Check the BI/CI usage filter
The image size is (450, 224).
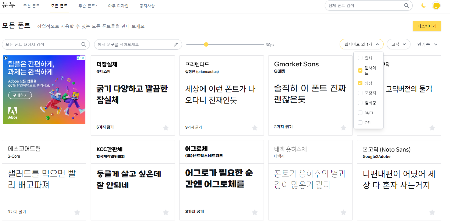pyautogui.click(x=360, y=113)
